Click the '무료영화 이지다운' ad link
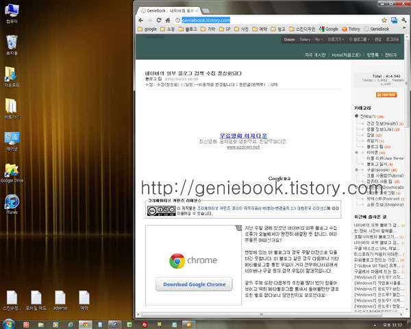 click(x=243, y=136)
